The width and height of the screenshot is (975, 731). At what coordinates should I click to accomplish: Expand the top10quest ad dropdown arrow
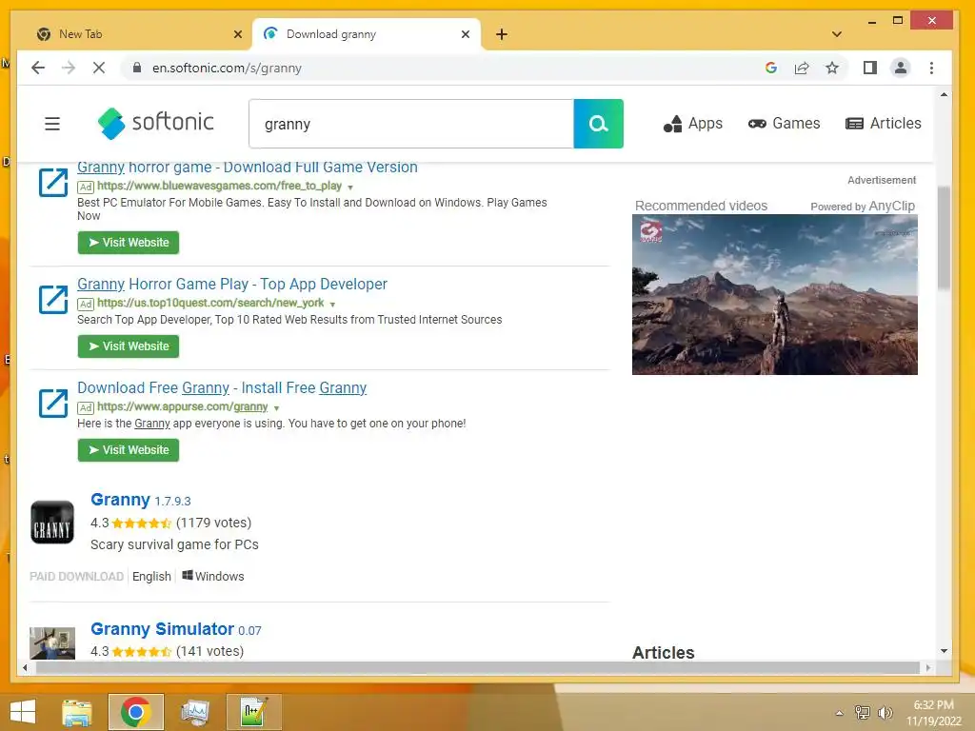pos(332,304)
